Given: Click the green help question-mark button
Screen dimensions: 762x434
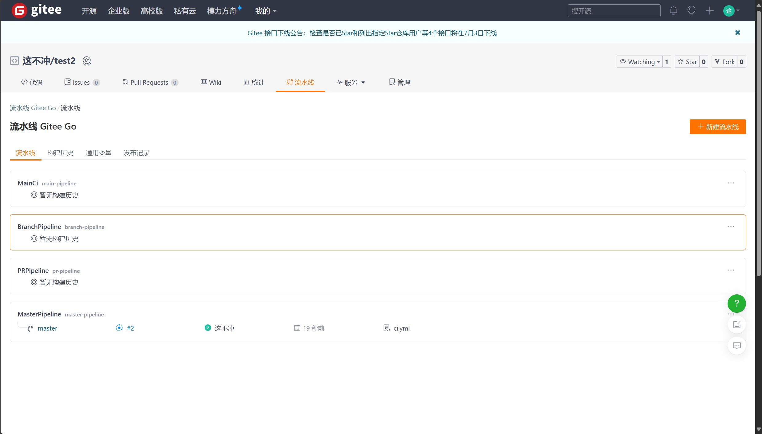Looking at the screenshot, I should (x=736, y=303).
